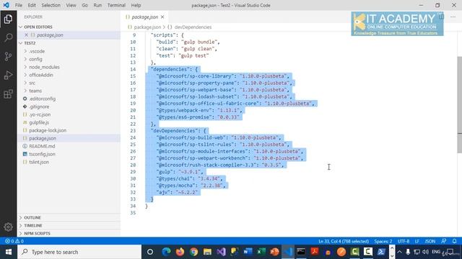Change indentation via Spaces: 2

pyautogui.click(x=383, y=241)
